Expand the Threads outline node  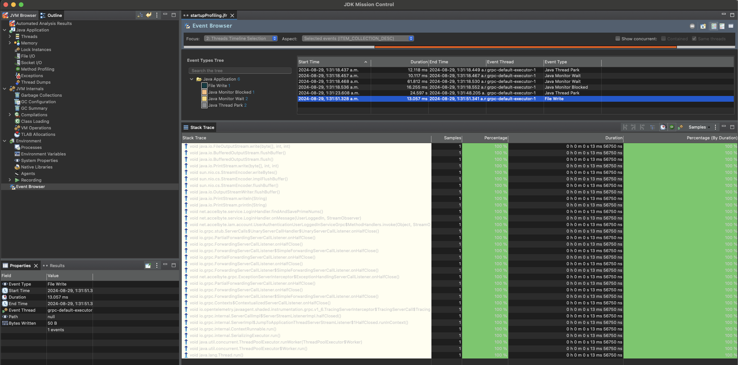[x=10, y=36]
